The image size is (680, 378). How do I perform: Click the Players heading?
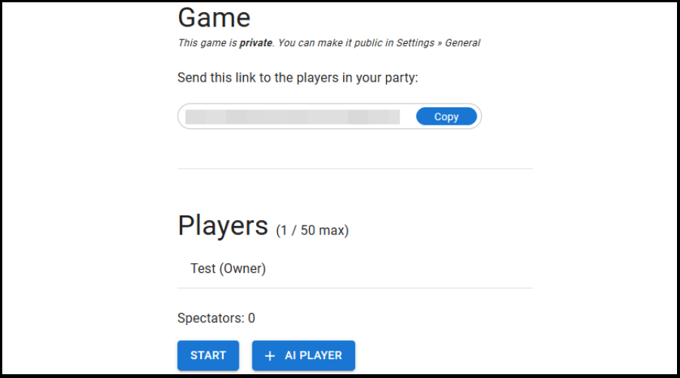point(223,225)
